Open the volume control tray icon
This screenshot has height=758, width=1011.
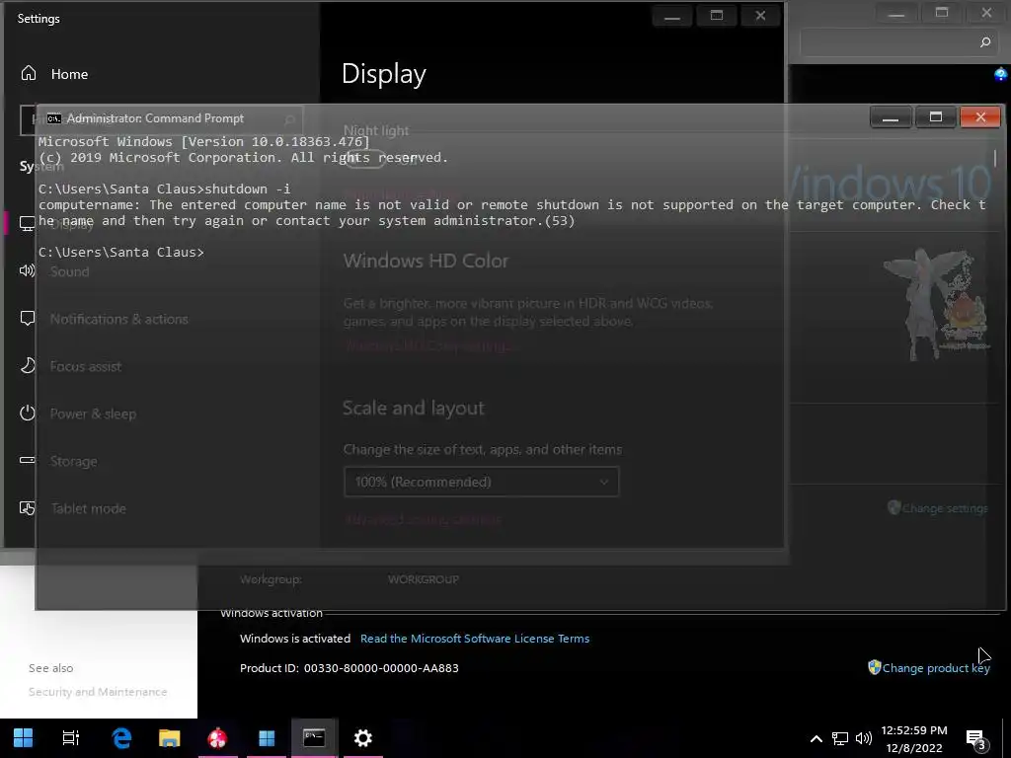pos(863,738)
